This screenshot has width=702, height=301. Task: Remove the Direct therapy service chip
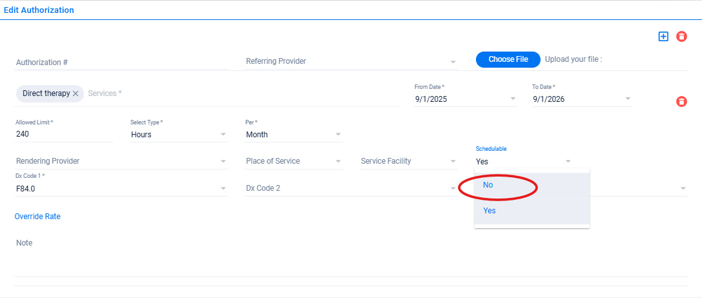pyautogui.click(x=76, y=93)
